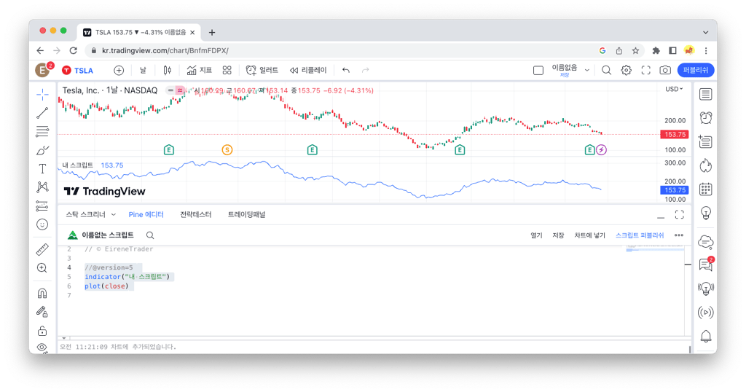Viewport: 746px width, 392px height.
Task: Click the purple lightning event marker
Action: [x=601, y=150]
